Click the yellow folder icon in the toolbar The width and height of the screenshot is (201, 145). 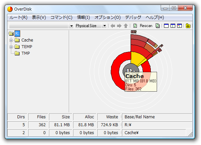188,26
